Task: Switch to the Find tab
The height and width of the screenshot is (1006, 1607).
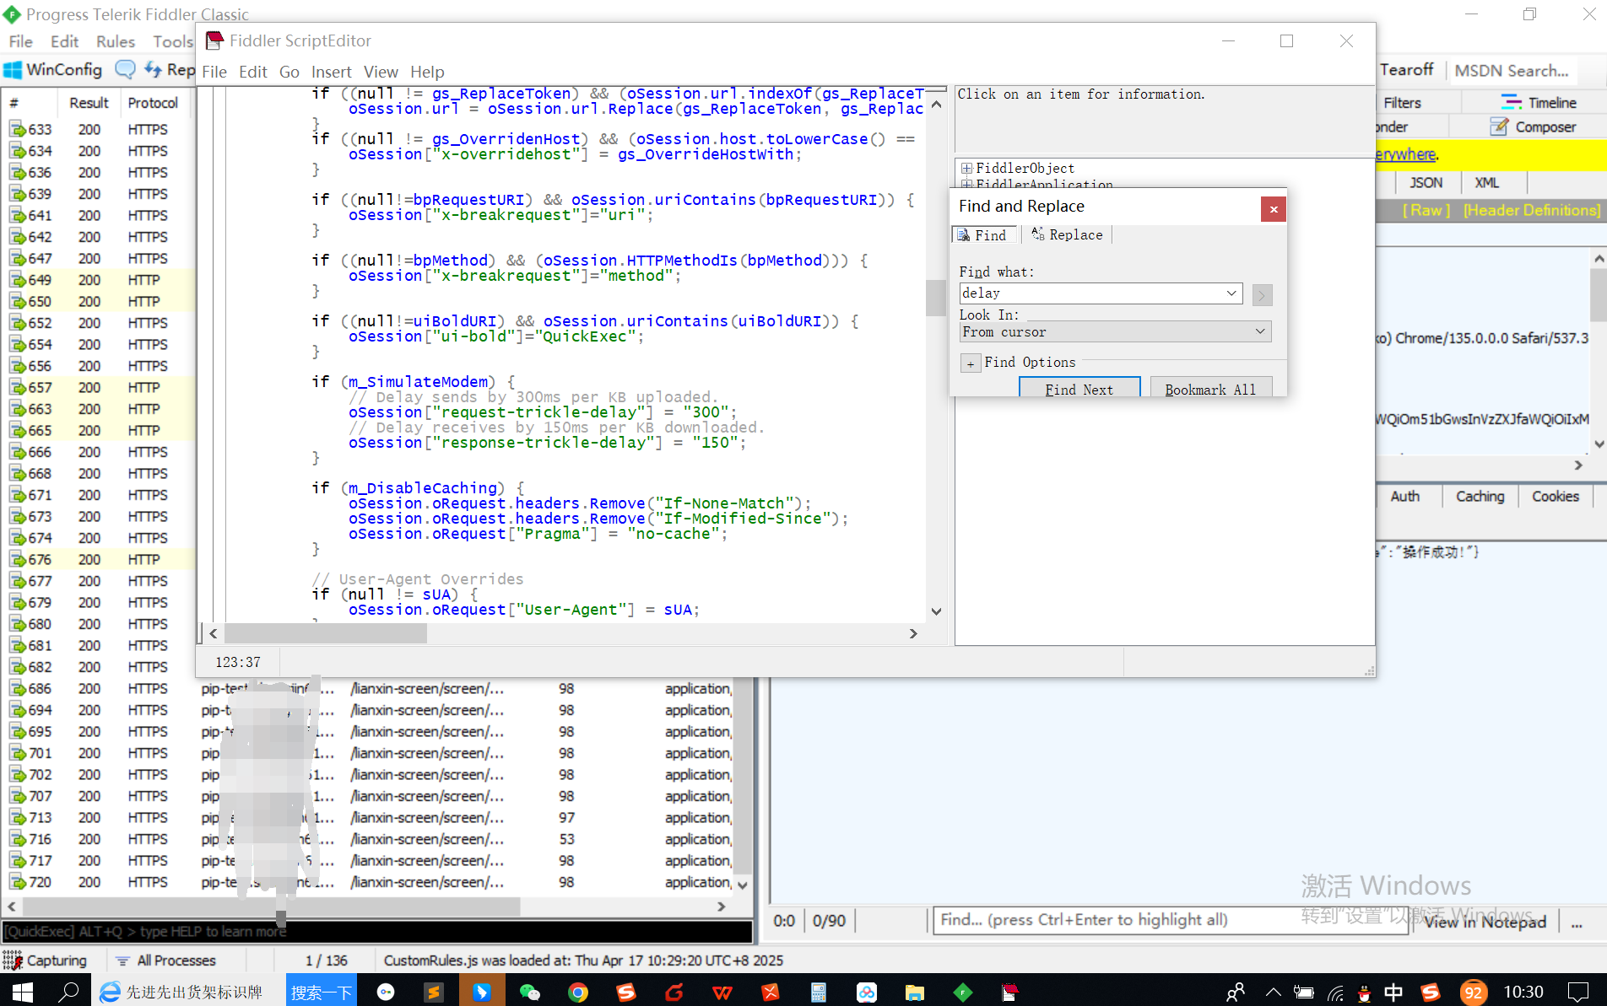Action: pos(982,235)
